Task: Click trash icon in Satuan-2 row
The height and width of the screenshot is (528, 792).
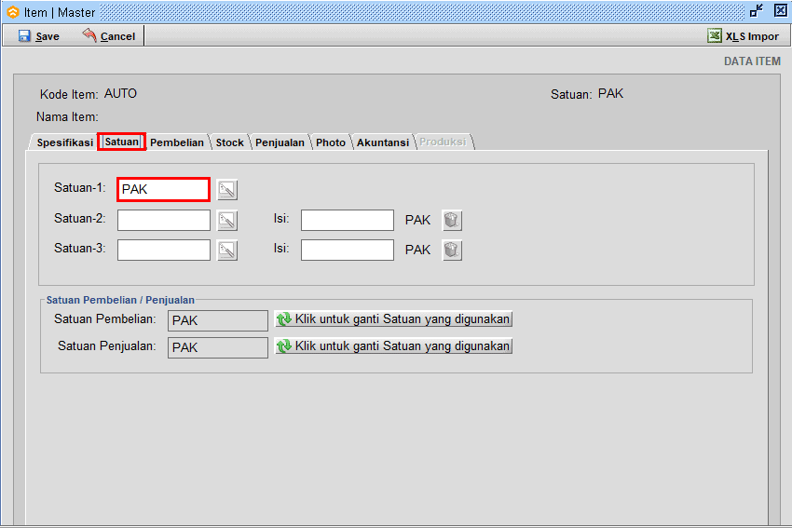Action: click(x=452, y=221)
